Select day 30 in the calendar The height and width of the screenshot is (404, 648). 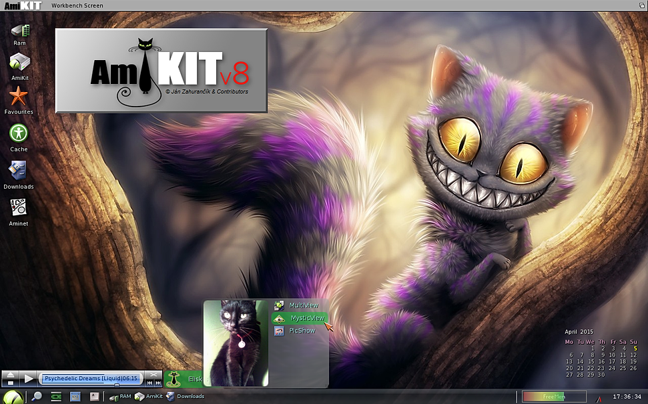[x=601, y=375]
